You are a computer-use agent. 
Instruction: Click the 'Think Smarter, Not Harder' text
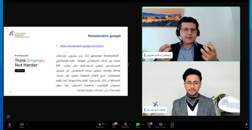pyautogui.click(x=29, y=63)
